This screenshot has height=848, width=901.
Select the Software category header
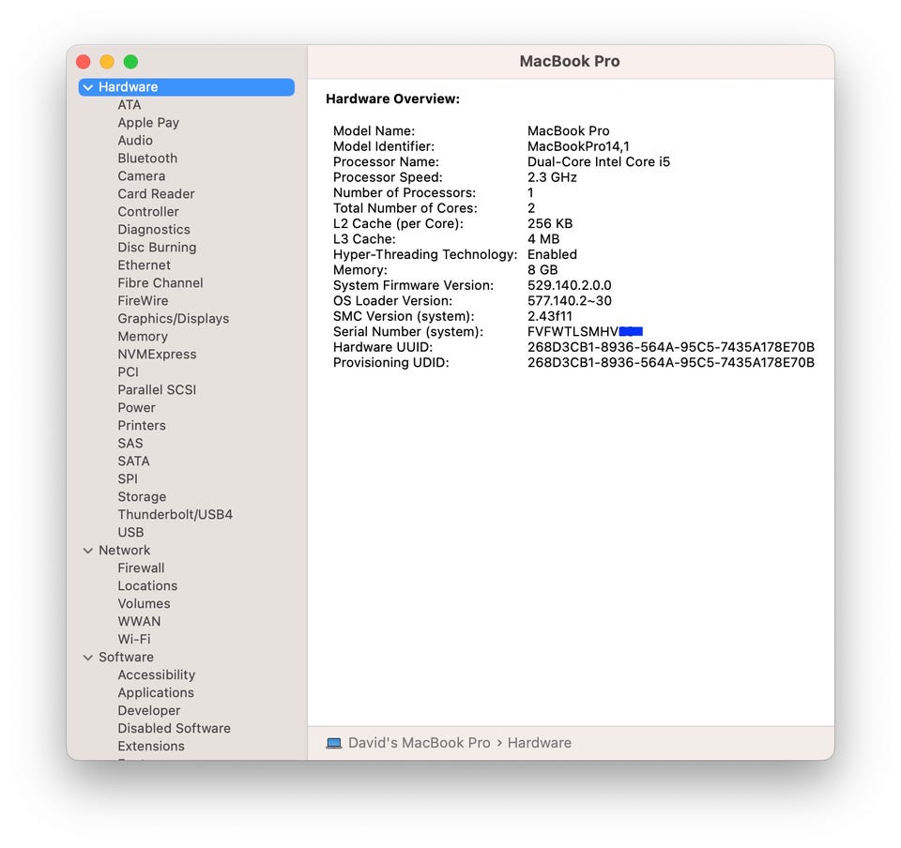point(126,657)
